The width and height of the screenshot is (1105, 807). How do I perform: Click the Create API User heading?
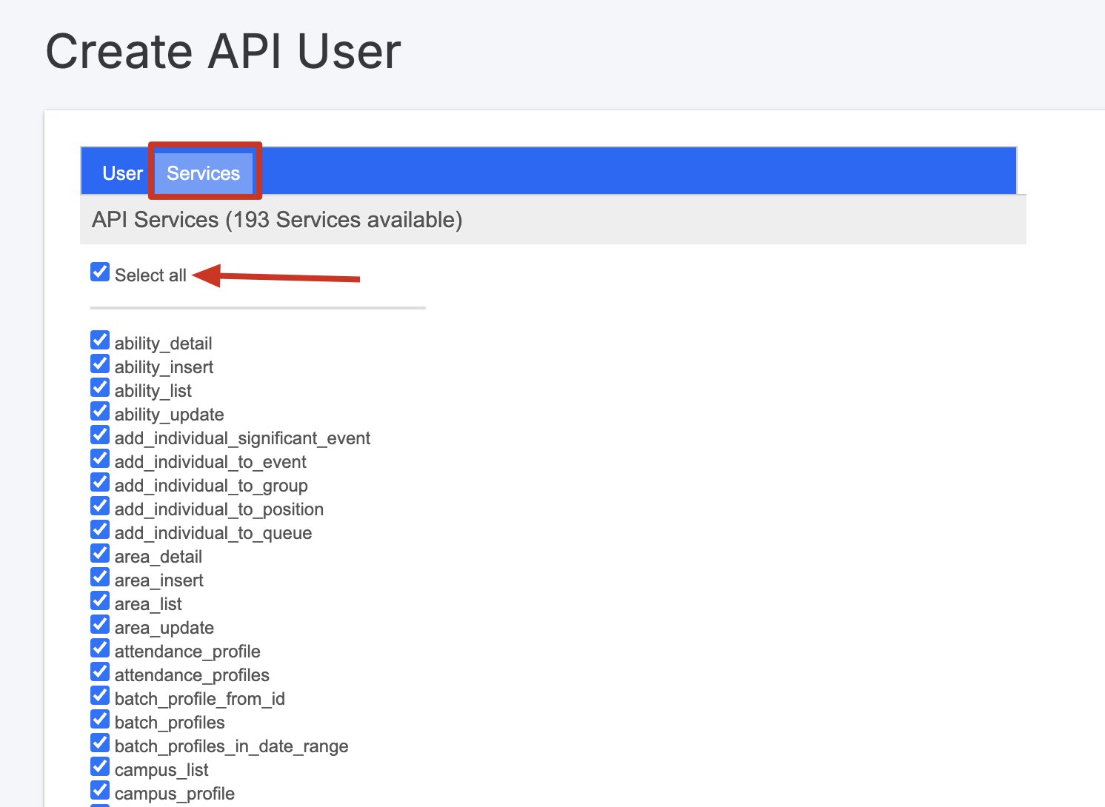click(224, 52)
